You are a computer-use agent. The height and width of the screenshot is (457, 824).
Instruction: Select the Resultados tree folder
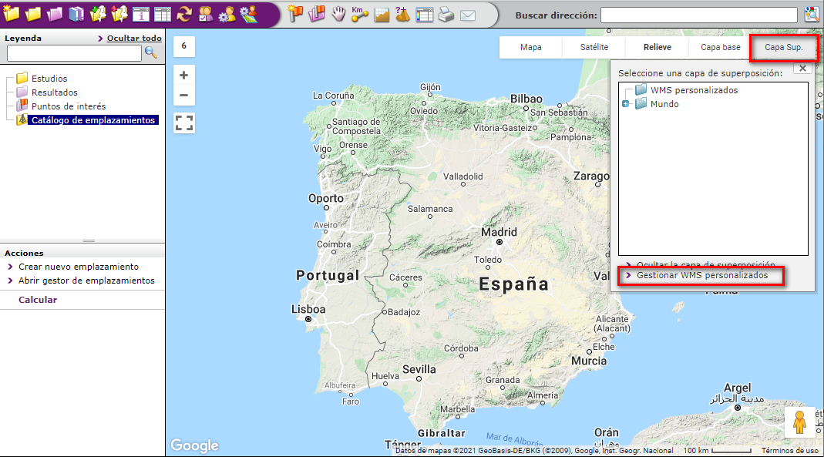[x=55, y=92]
